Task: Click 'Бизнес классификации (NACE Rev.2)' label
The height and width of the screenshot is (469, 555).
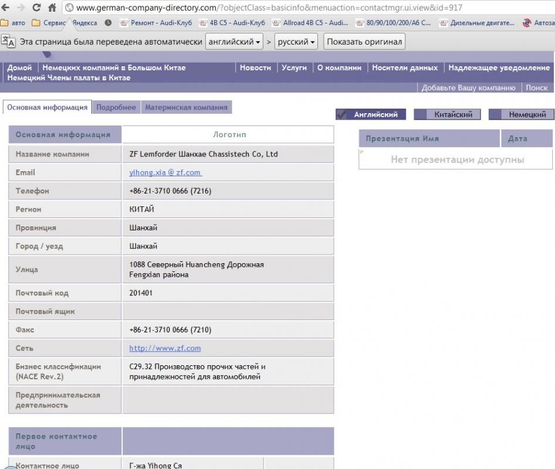Action: [59, 371]
